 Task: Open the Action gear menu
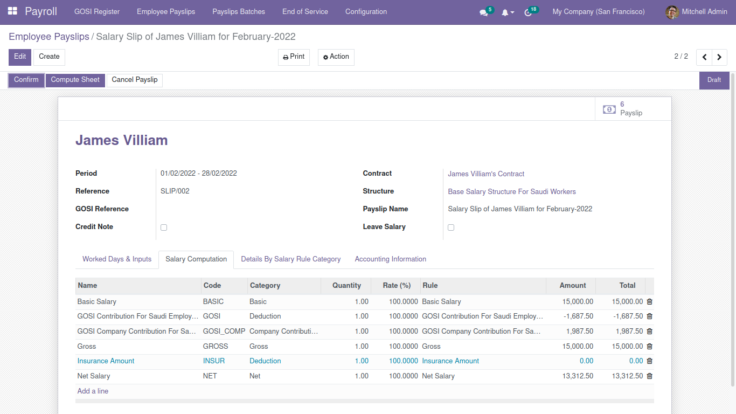[336, 57]
